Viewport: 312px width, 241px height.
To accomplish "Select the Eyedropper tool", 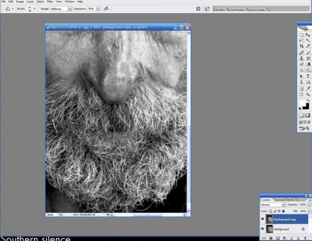I will coord(308,88).
